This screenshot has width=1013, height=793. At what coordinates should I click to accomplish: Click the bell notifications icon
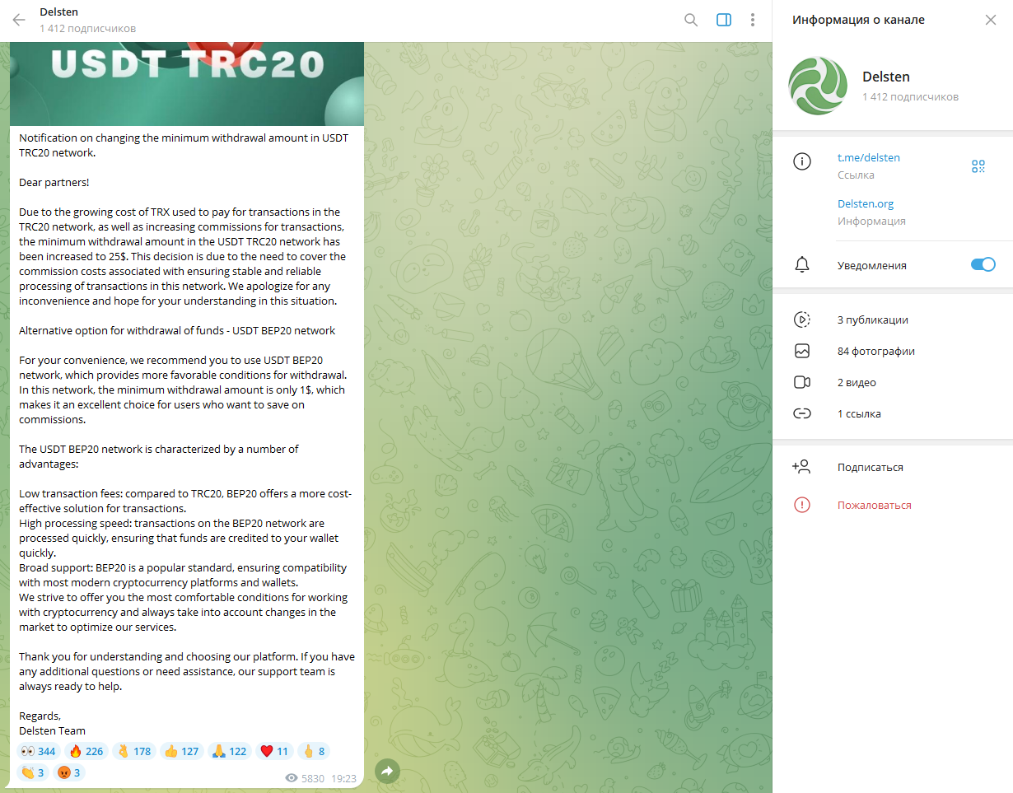click(802, 264)
